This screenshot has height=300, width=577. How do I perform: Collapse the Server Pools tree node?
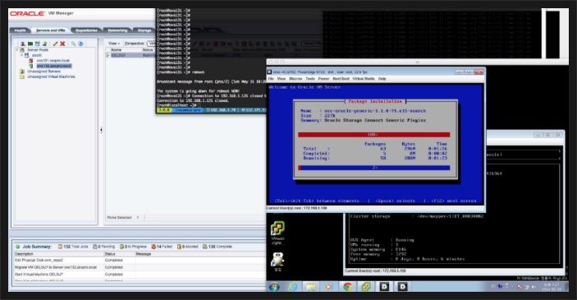(16, 49)
